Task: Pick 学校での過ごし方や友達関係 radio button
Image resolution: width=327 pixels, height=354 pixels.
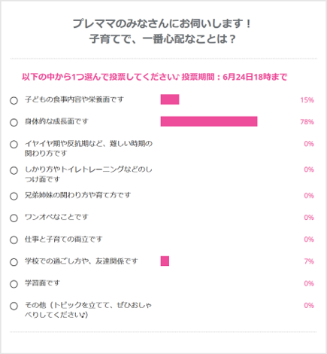Action: (x=14, y=262)
